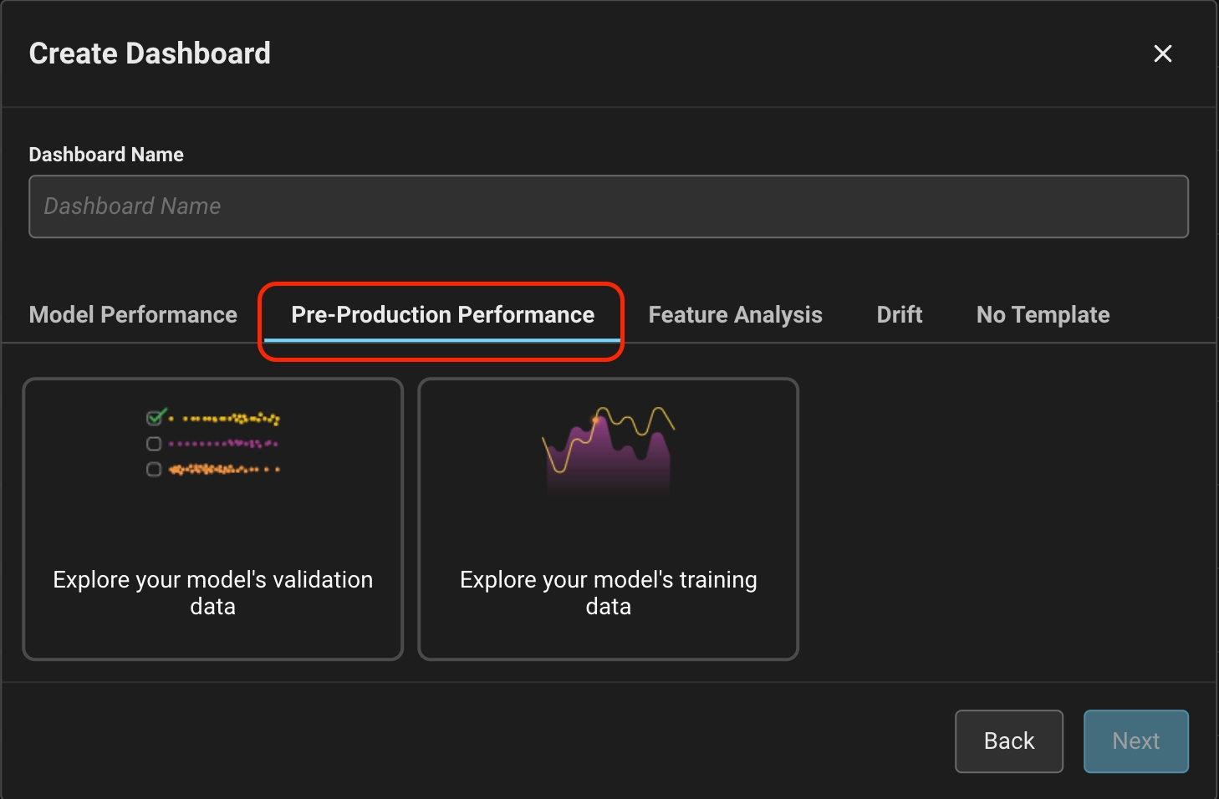Select "Explore your model's validation data" template
This screenshot has height=799, width=1219.
(213, 519)
